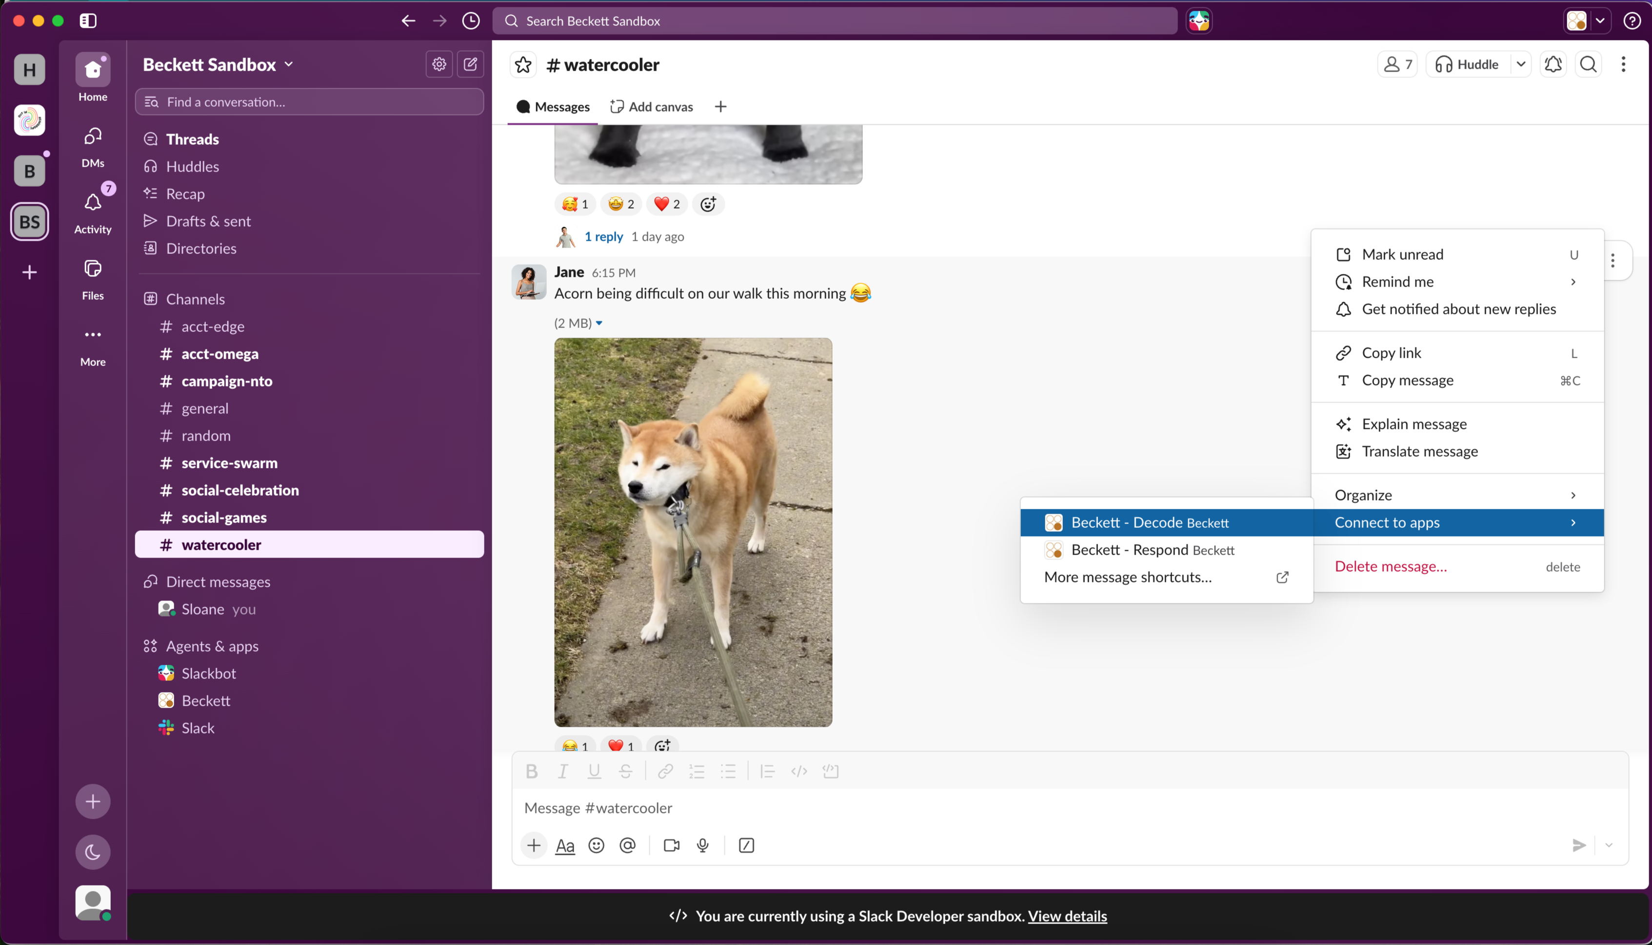
Task: Add reaction to Jane's photo message
Action: point(662,746)
